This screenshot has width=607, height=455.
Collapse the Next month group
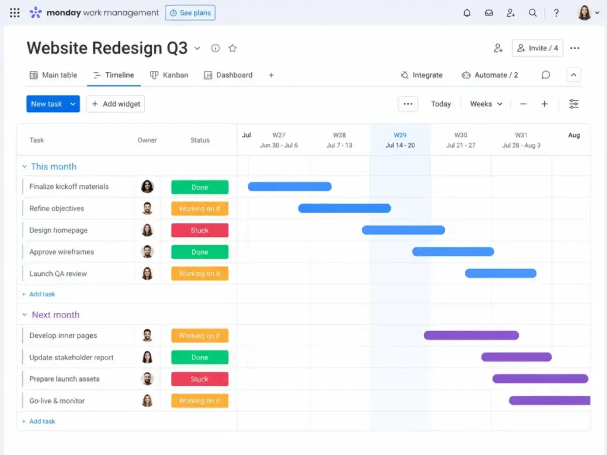pyautogui.click(x=24, y=315)
